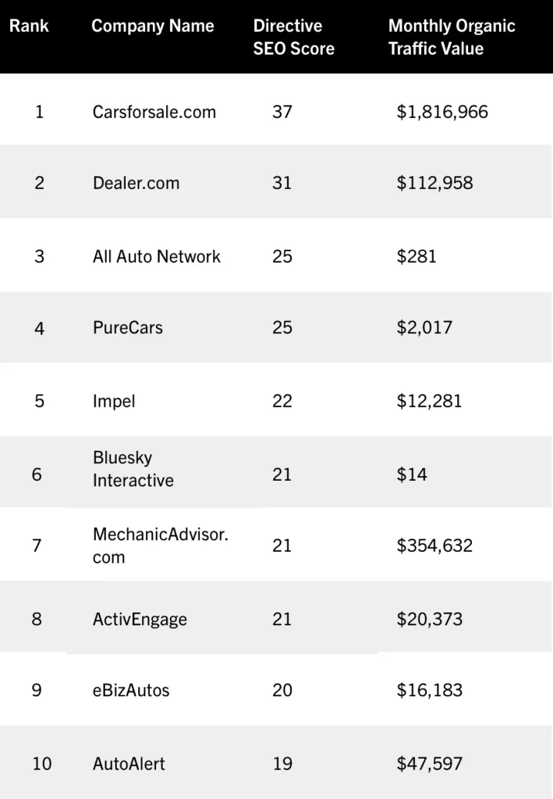The image size is (553, 799).
Task: Click the Company Name column header
Action: pyautogui.click(x=153, y=26)
